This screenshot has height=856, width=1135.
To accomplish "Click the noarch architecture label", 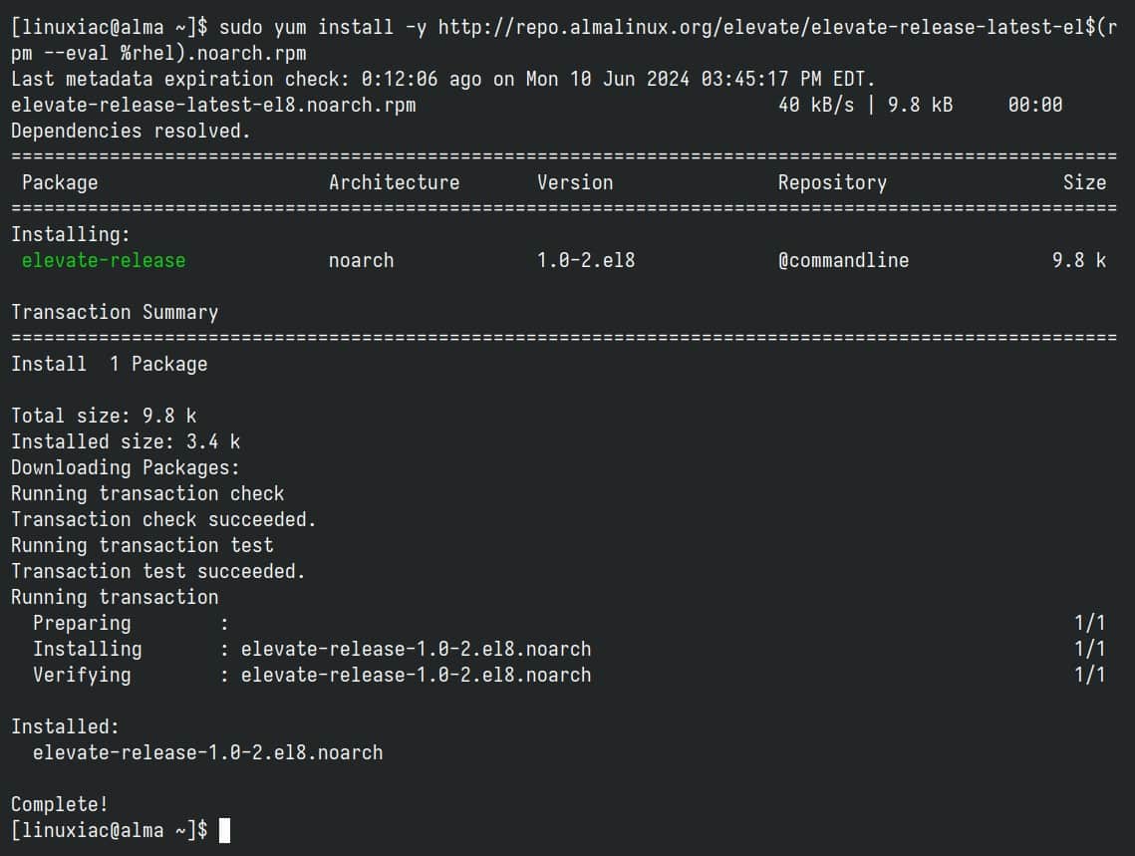I will tap(361, 260).
